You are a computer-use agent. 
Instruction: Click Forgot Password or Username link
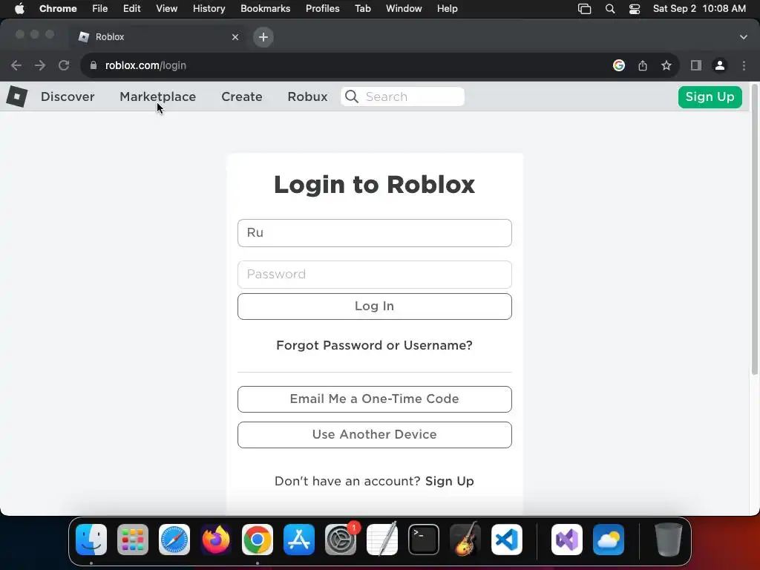coord(374,345)
